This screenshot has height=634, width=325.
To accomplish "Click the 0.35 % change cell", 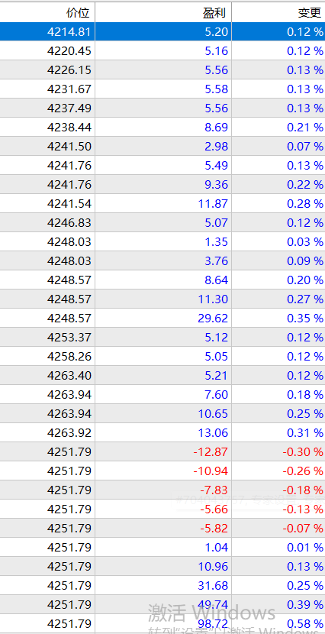I will pyautogui.click(x=305, y=319).
